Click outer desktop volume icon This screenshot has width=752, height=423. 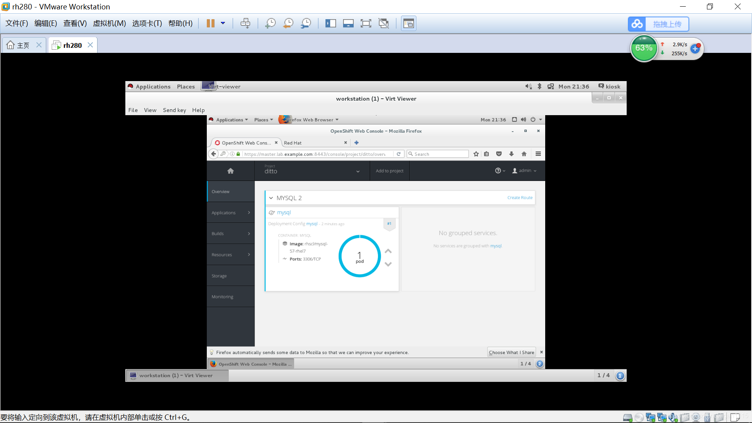[528, 87]
